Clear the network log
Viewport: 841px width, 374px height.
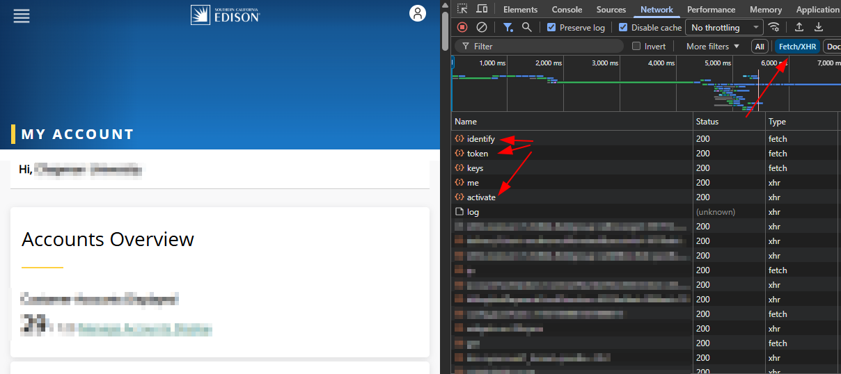click(x=482, y=27)
